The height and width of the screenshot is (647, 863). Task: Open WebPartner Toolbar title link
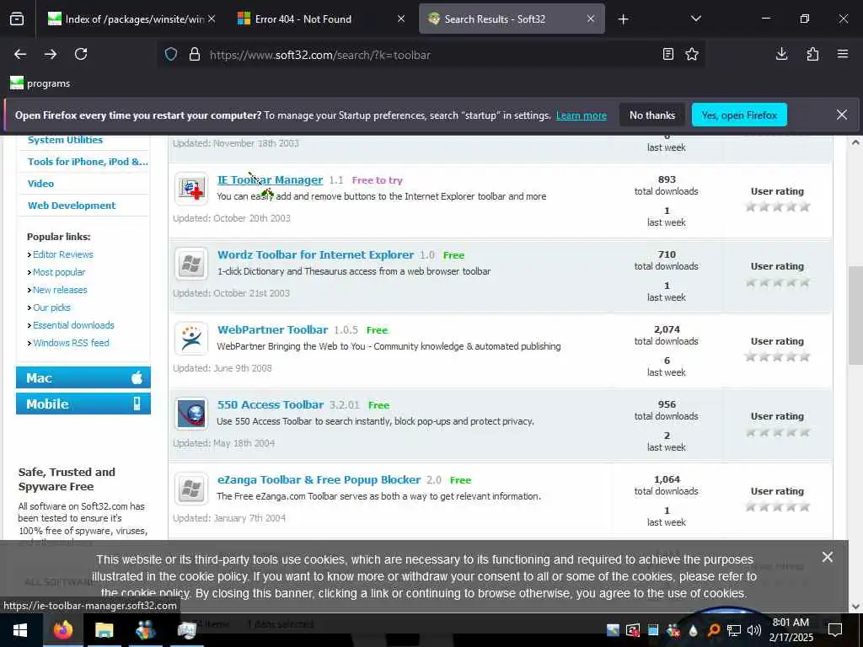tap(272, 329)
